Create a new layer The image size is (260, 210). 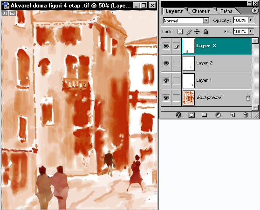(x=233, y=115)
